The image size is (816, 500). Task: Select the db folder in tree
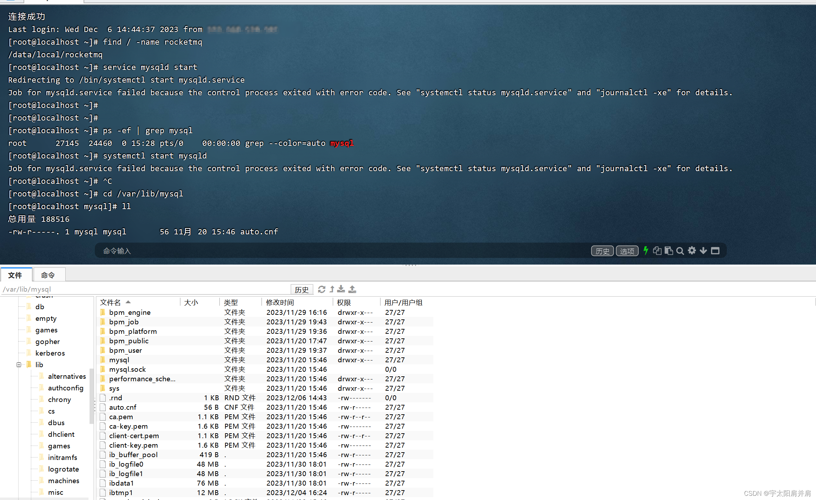point(40,307)
